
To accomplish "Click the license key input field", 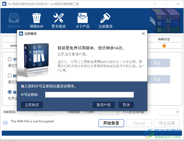I will [89, 95].
